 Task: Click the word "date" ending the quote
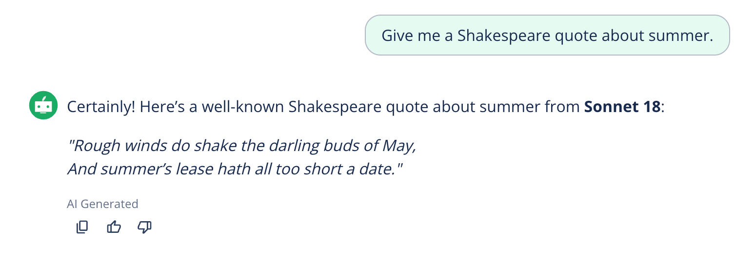(x=378, y=169)
